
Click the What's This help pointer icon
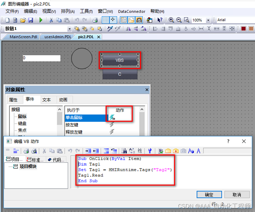[x=160, y=20]
